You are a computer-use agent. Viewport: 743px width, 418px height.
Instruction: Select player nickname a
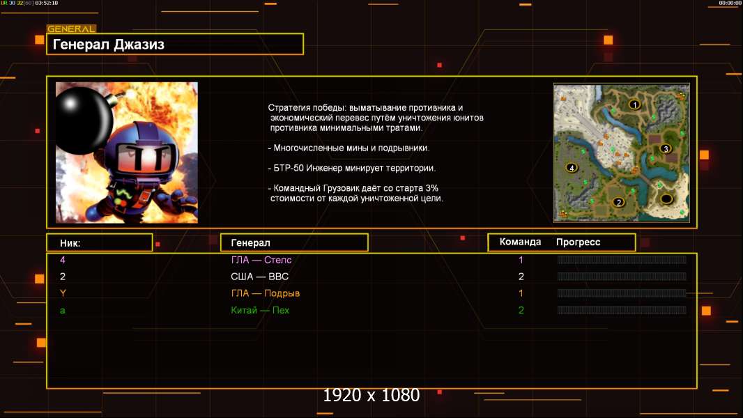click(63, 311)
